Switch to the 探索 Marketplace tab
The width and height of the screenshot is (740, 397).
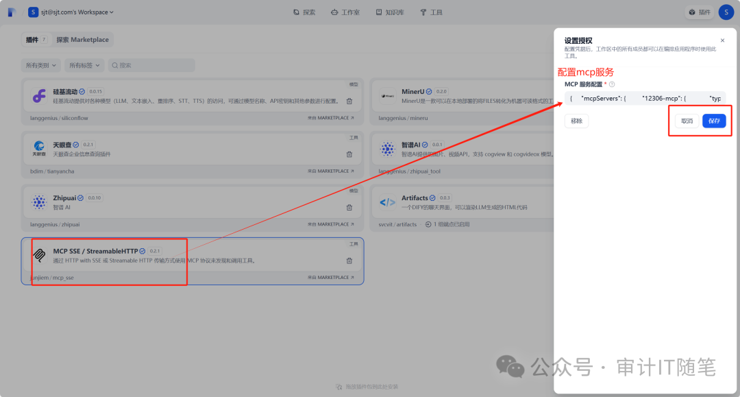pos(83,40)
